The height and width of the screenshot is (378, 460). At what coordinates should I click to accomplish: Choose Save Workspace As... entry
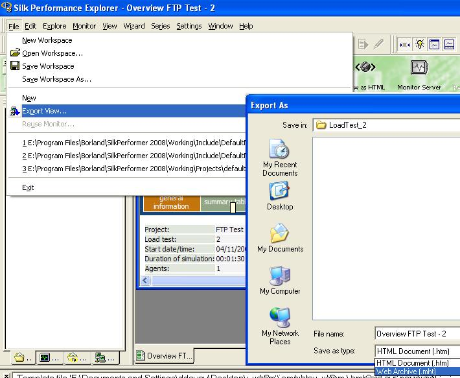coord(56,79)
